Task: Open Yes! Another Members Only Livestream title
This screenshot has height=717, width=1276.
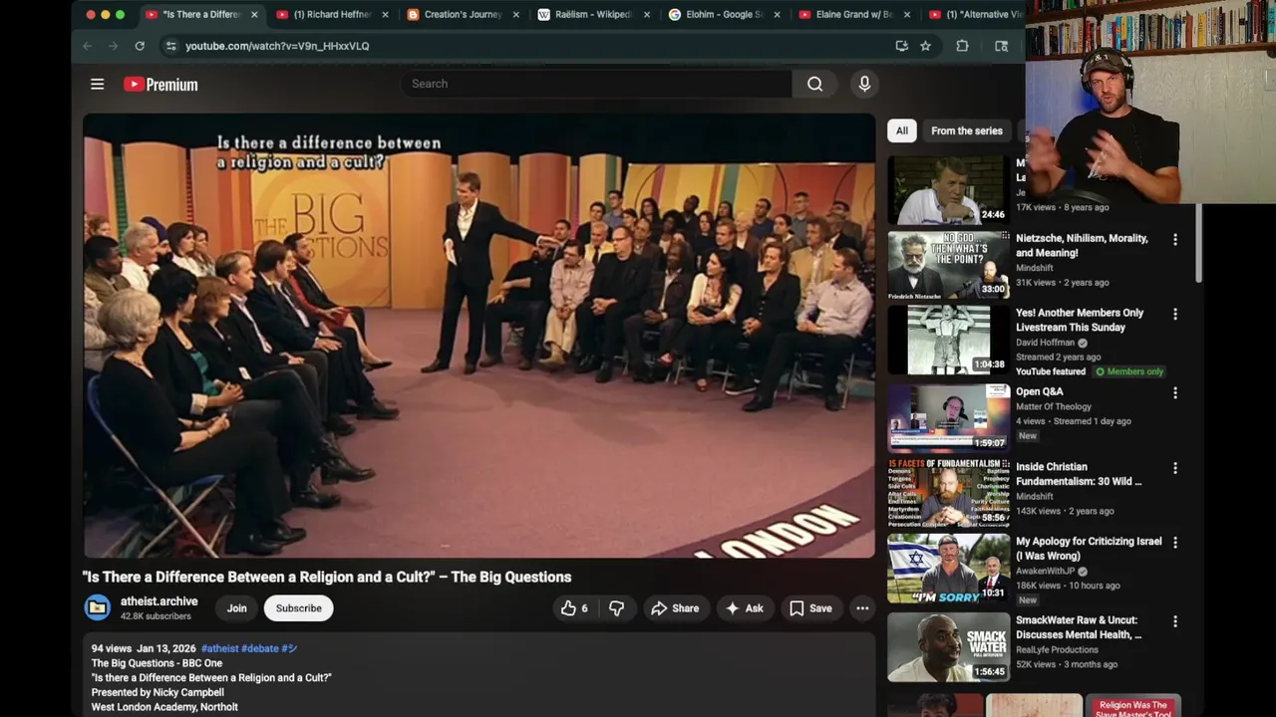Action: tap(1080, 320)
